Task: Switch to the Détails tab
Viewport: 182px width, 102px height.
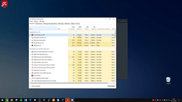Action: 73,24
